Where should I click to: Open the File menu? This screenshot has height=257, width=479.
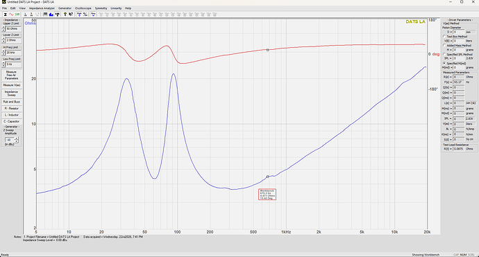click(x=4, y=8)
